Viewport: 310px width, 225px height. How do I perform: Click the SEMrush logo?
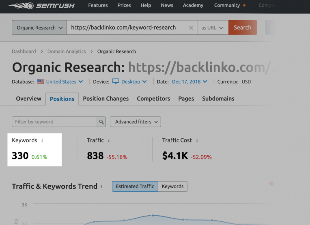pos(41,6)
